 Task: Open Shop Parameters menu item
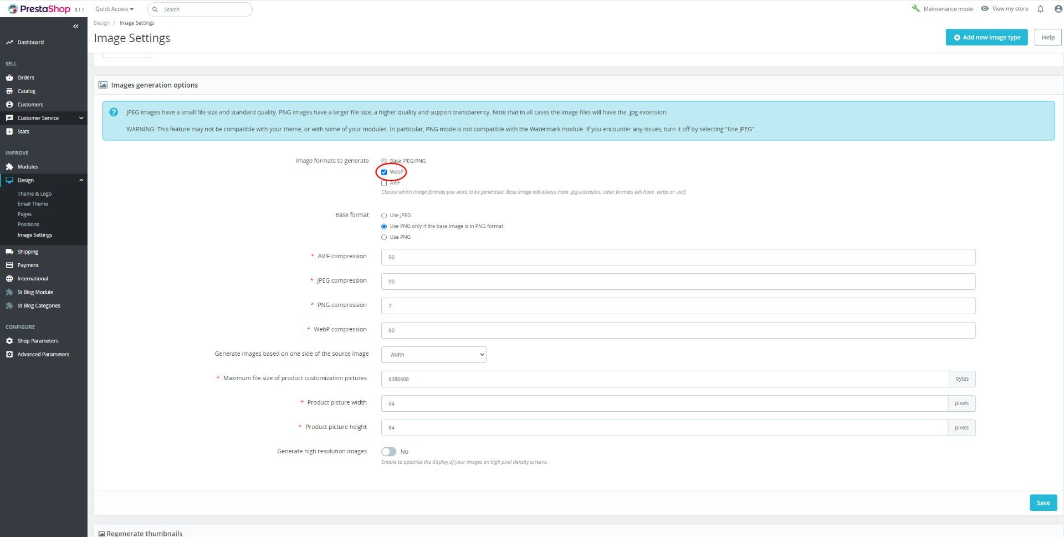coord(38,341)
